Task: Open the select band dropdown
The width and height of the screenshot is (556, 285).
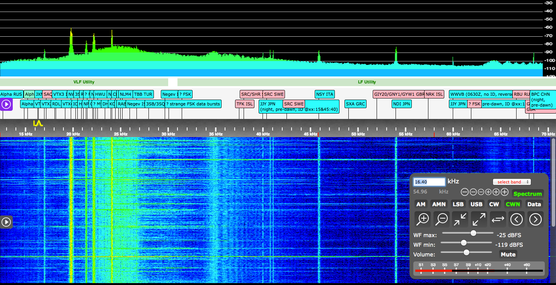Action: click(x=512, y=182)
